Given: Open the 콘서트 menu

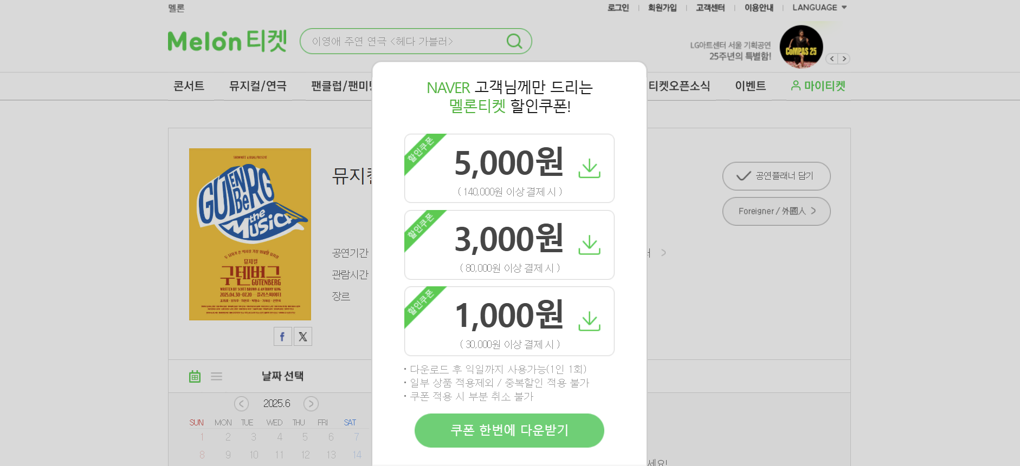Looking at the screenshot, I should click(x=189, y=86).
